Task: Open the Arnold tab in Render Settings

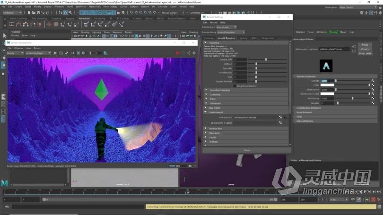Action: pos(226,38)
